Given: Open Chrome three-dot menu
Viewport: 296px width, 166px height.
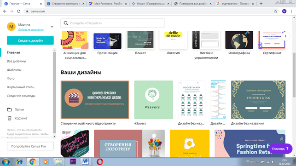Looking at the screenshot, I should tap(291, 11).
